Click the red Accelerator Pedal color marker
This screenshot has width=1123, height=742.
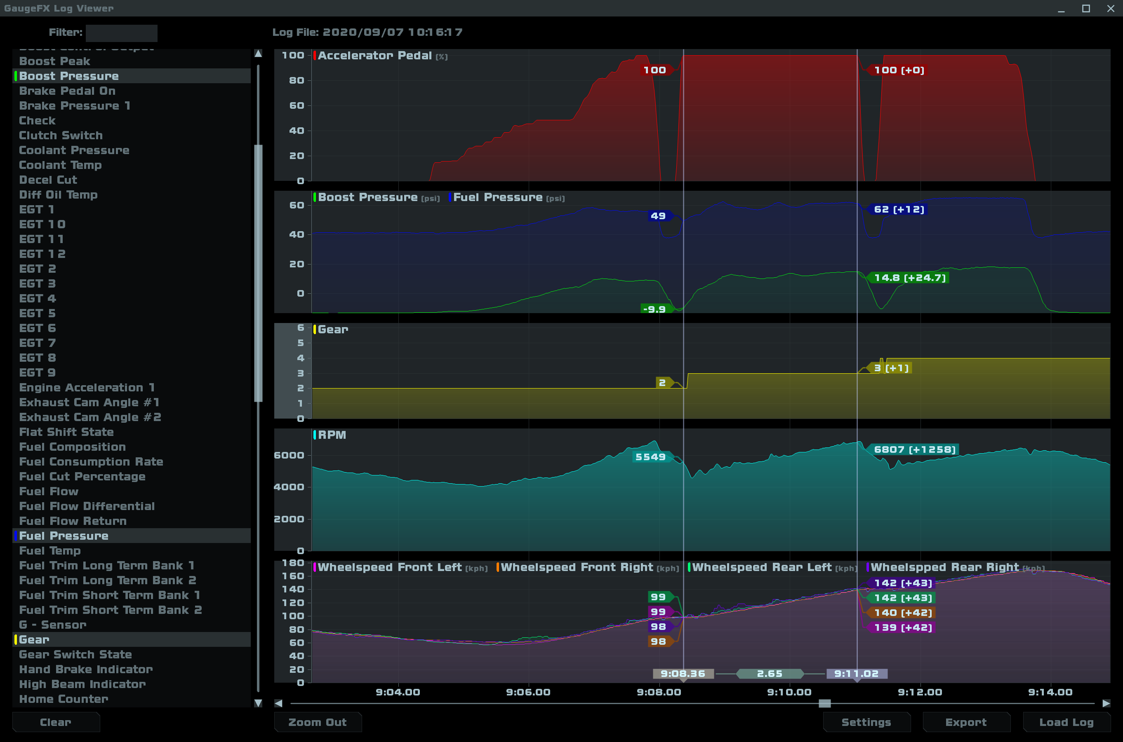(x=315, y=55)
